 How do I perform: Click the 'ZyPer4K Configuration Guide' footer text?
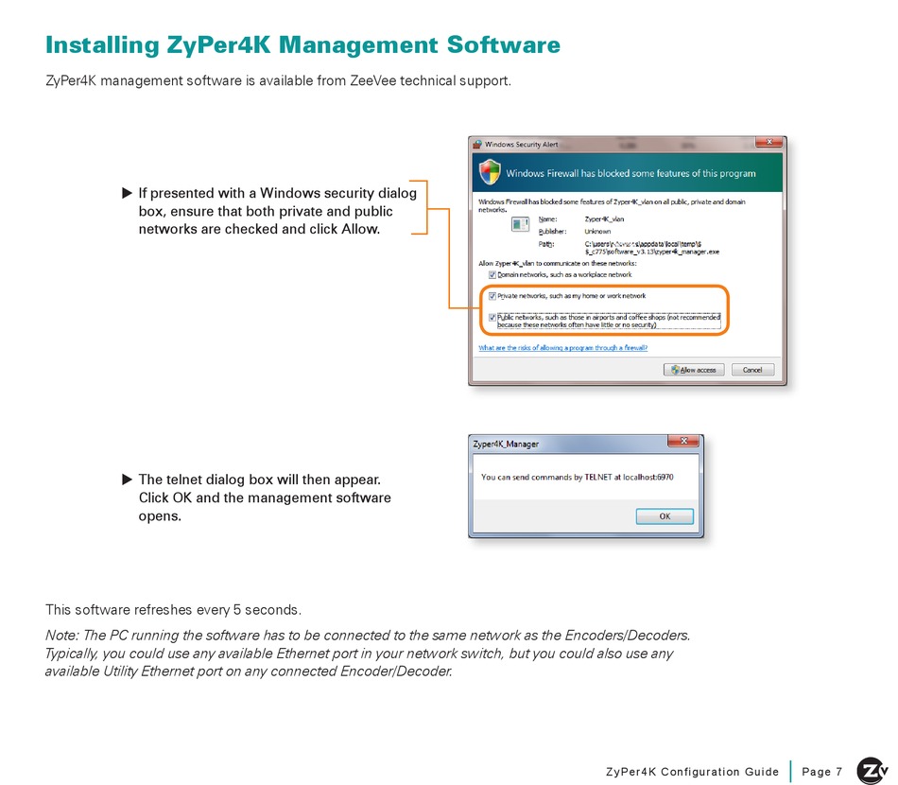pyautogui.click(x=692, y=772)
